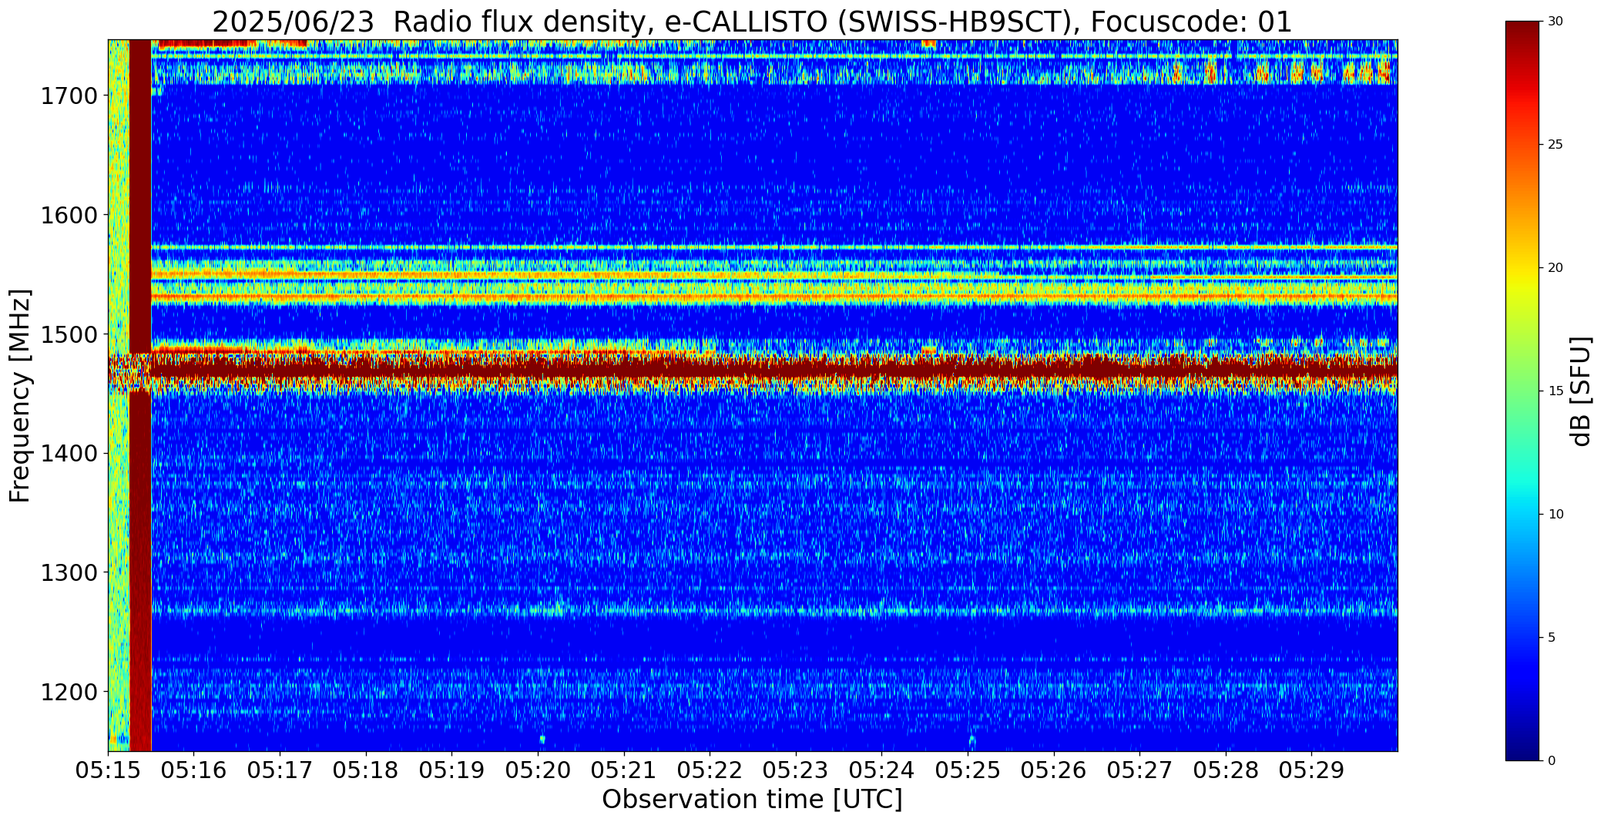This screenshot has width=1604, height=822.
Task: Click the 1700 frequency tick label
Action: click(x=69, y=96)
